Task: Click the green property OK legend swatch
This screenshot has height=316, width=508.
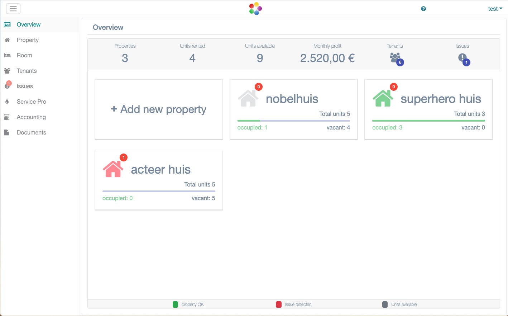Action: click(x=175, y=305)
